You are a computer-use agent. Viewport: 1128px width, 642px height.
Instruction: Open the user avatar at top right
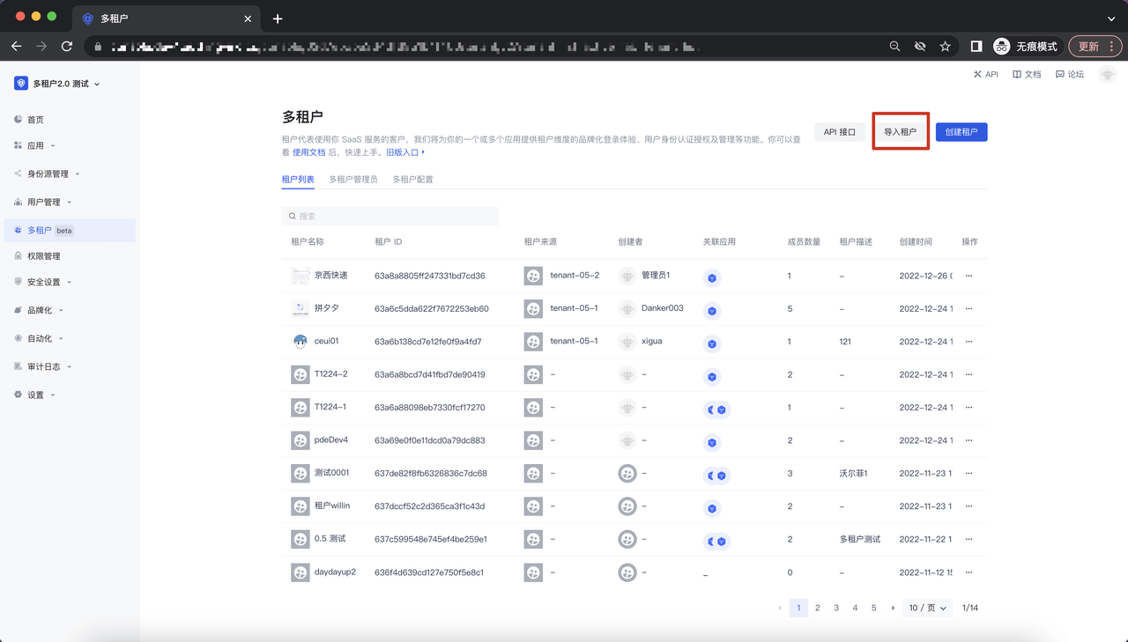click(1107, 75)
